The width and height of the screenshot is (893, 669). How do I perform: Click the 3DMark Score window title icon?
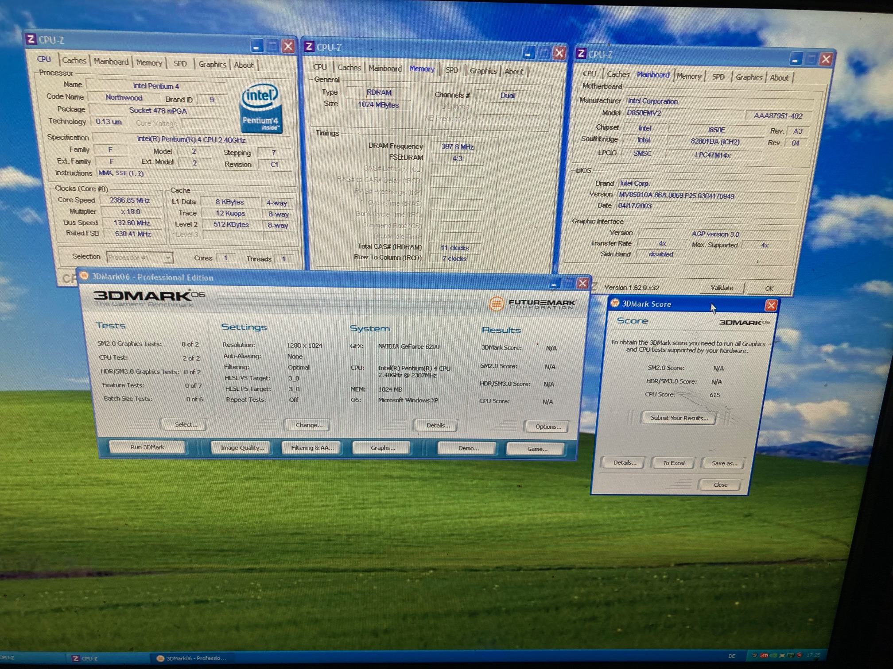point(615,303)
